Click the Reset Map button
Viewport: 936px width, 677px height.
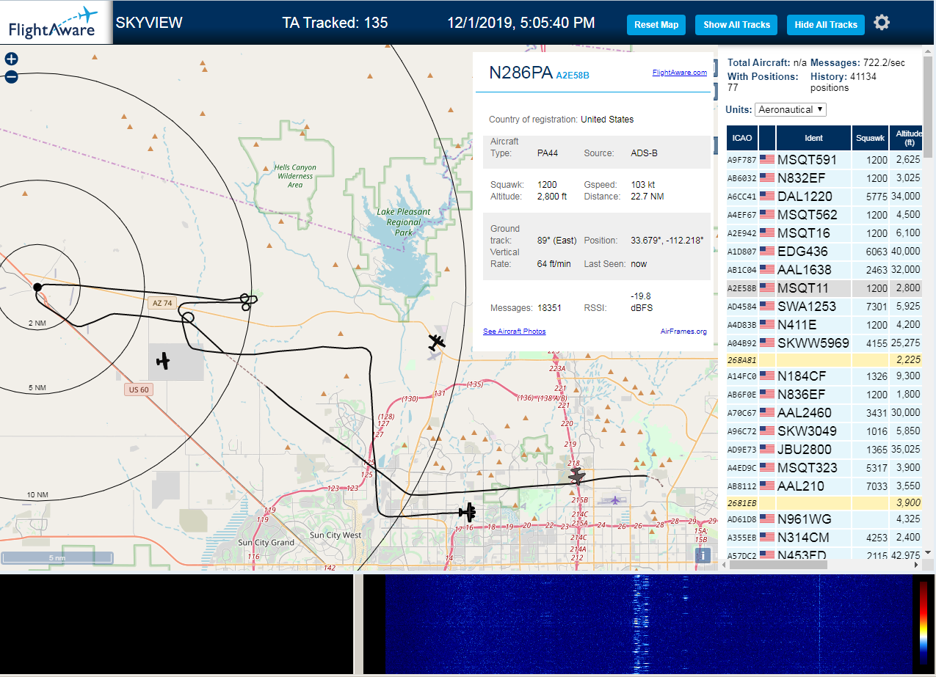tap(656, 24)
